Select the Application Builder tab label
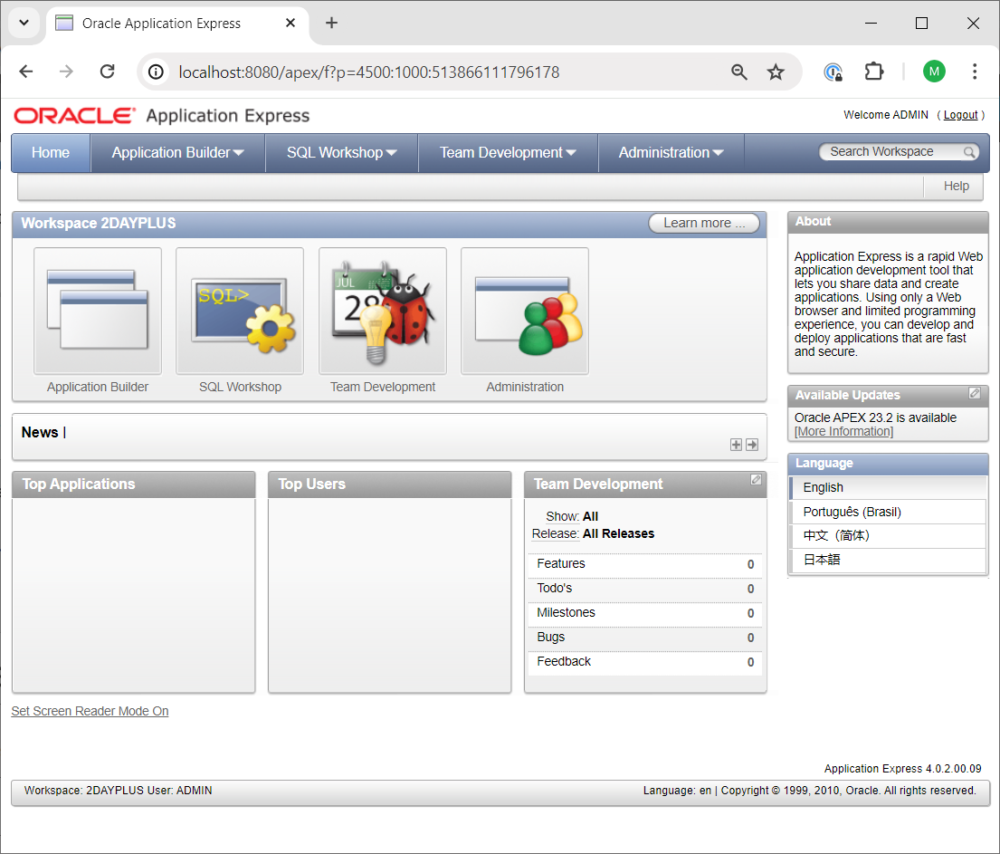This screenshot has height=854, width=1000. [170, 153]
